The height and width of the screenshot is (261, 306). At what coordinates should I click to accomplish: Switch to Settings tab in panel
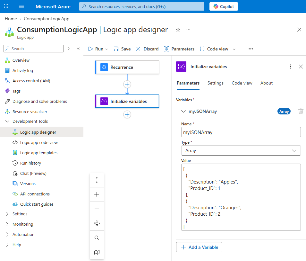216,83
